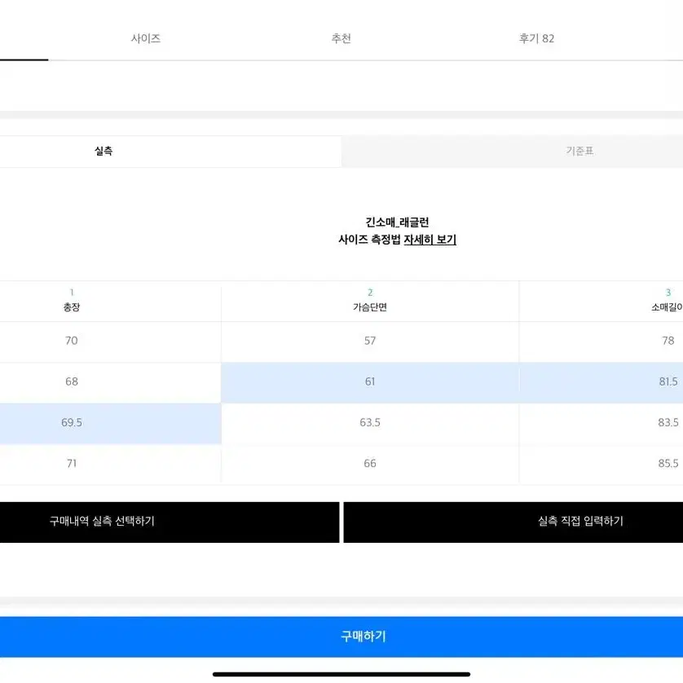Click the sleeve length value 85.5
Image resolution: width=683 pixels, height=683 pixels.
[668, 464]
